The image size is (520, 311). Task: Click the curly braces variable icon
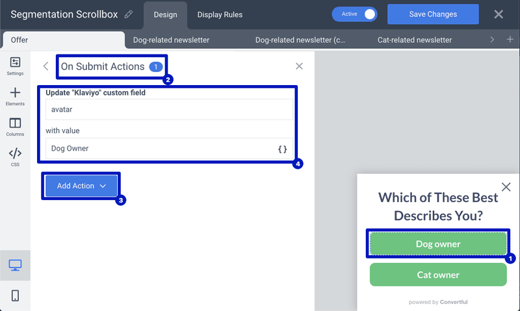(x=282, y=149)
